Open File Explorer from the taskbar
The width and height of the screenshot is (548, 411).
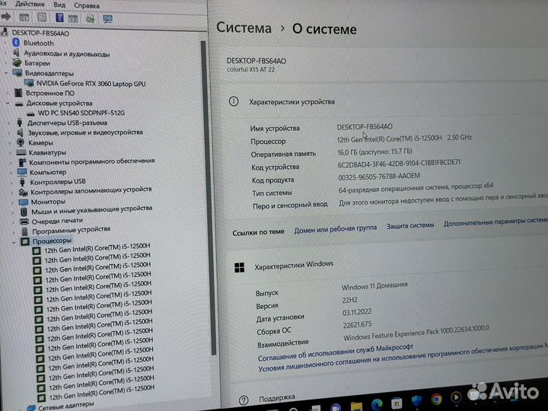[356, 406]
